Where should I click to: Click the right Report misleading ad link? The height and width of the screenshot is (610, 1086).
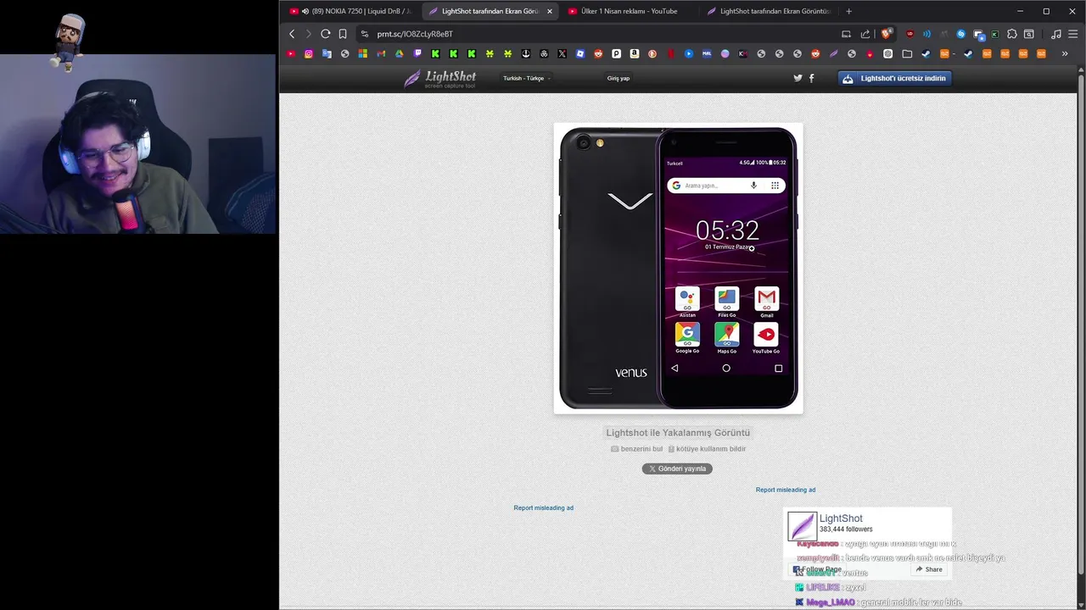786,490
